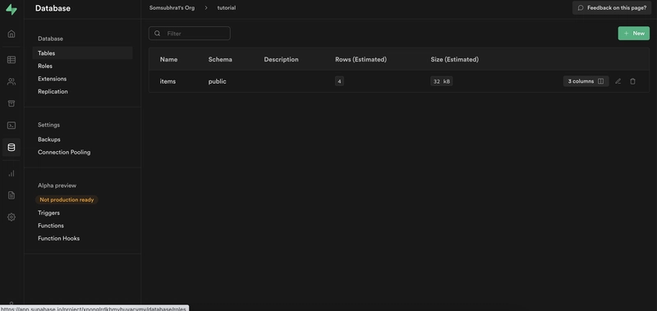
Task: Click Somsubhra's Org breadcrumb link
Action: point(172,8)
